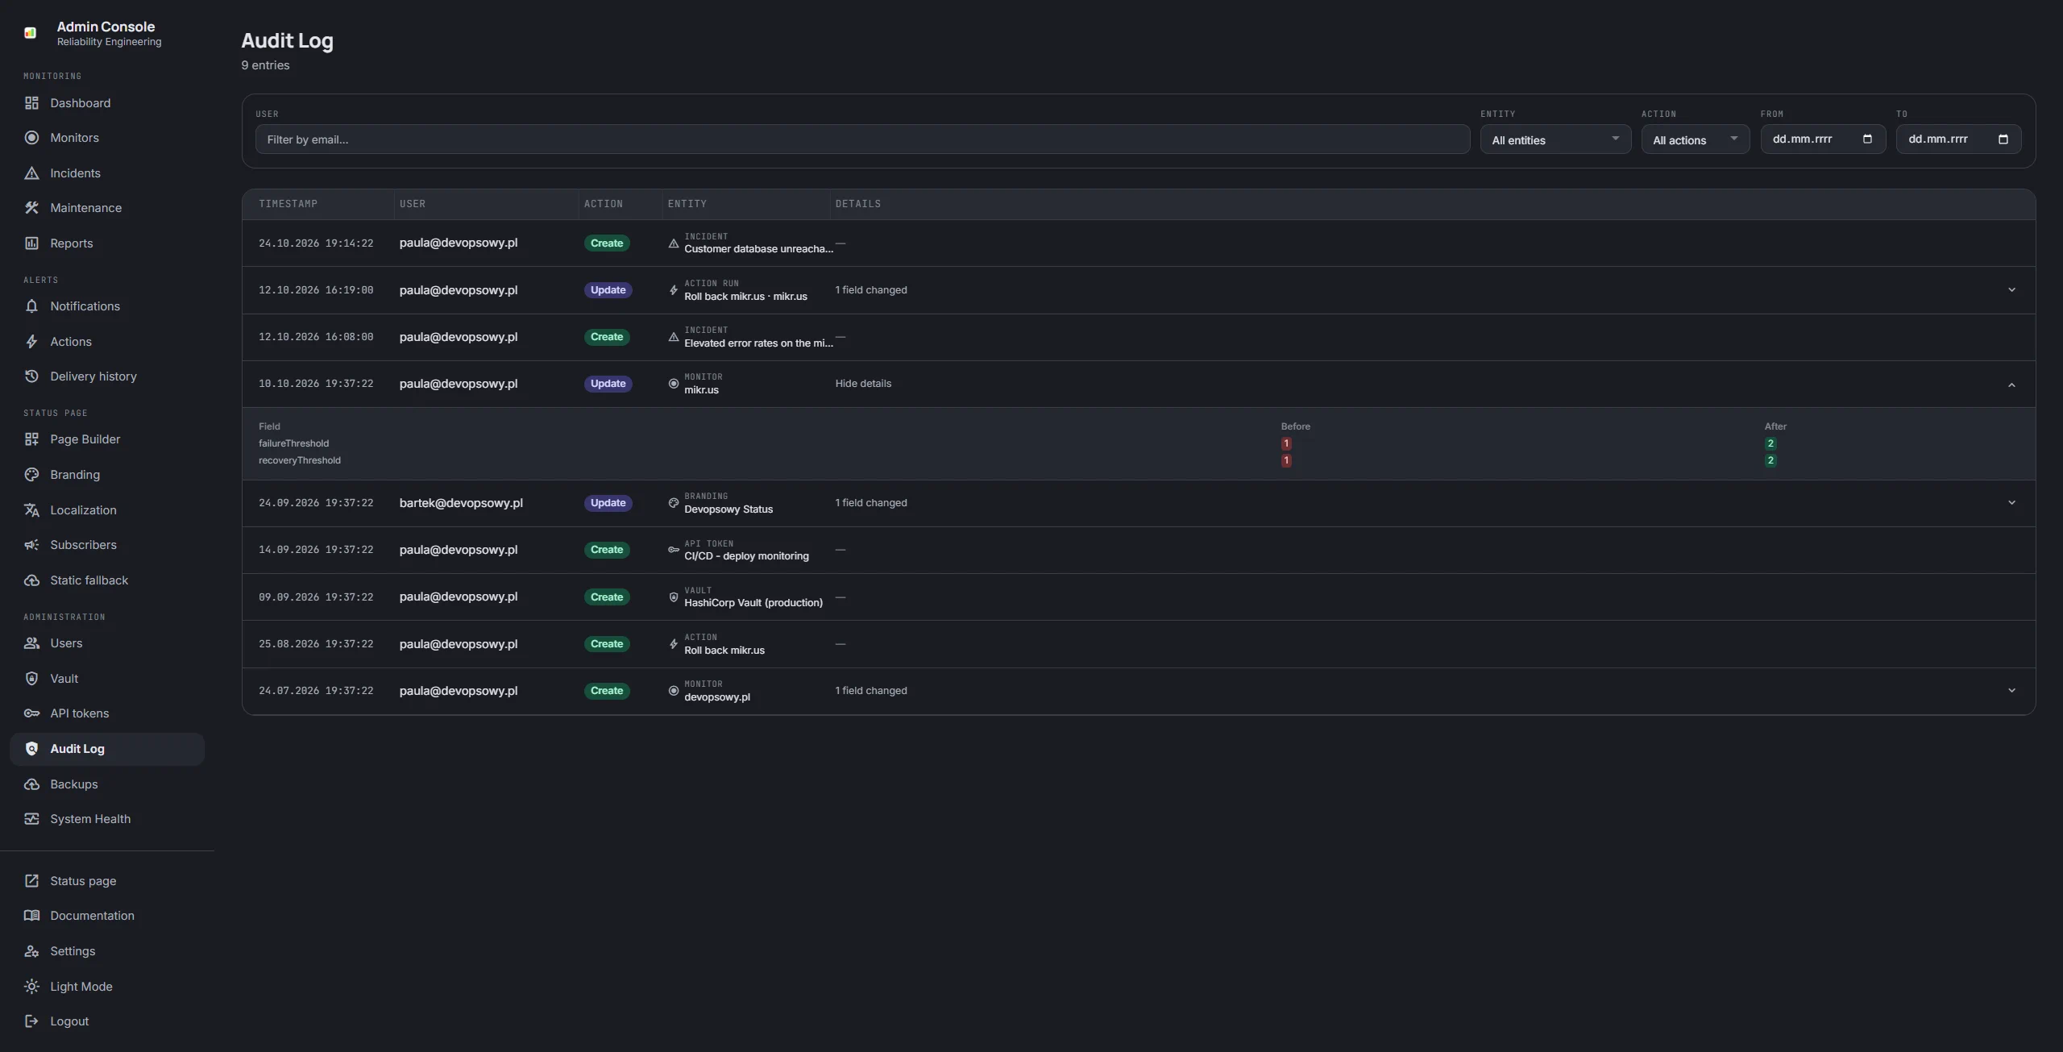Select Audit Log in the sidebar
This screenshot has height=1052, width=2063.
[107, 749]
